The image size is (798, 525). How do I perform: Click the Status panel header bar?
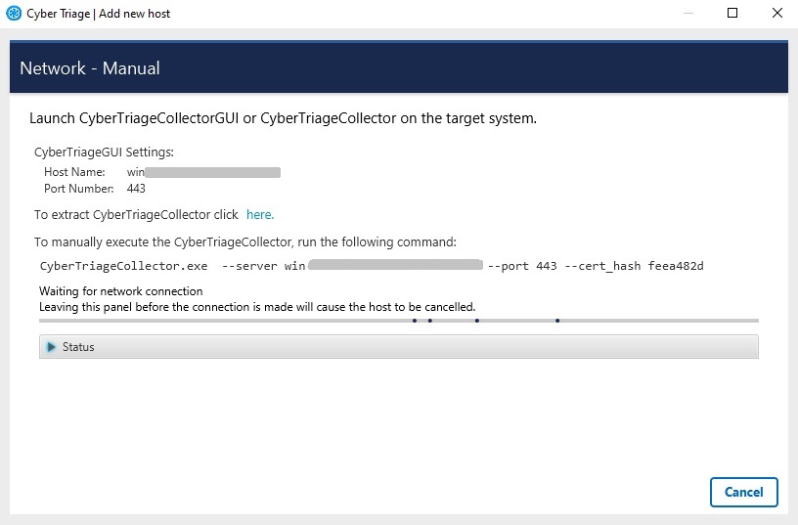click(398, 347)
